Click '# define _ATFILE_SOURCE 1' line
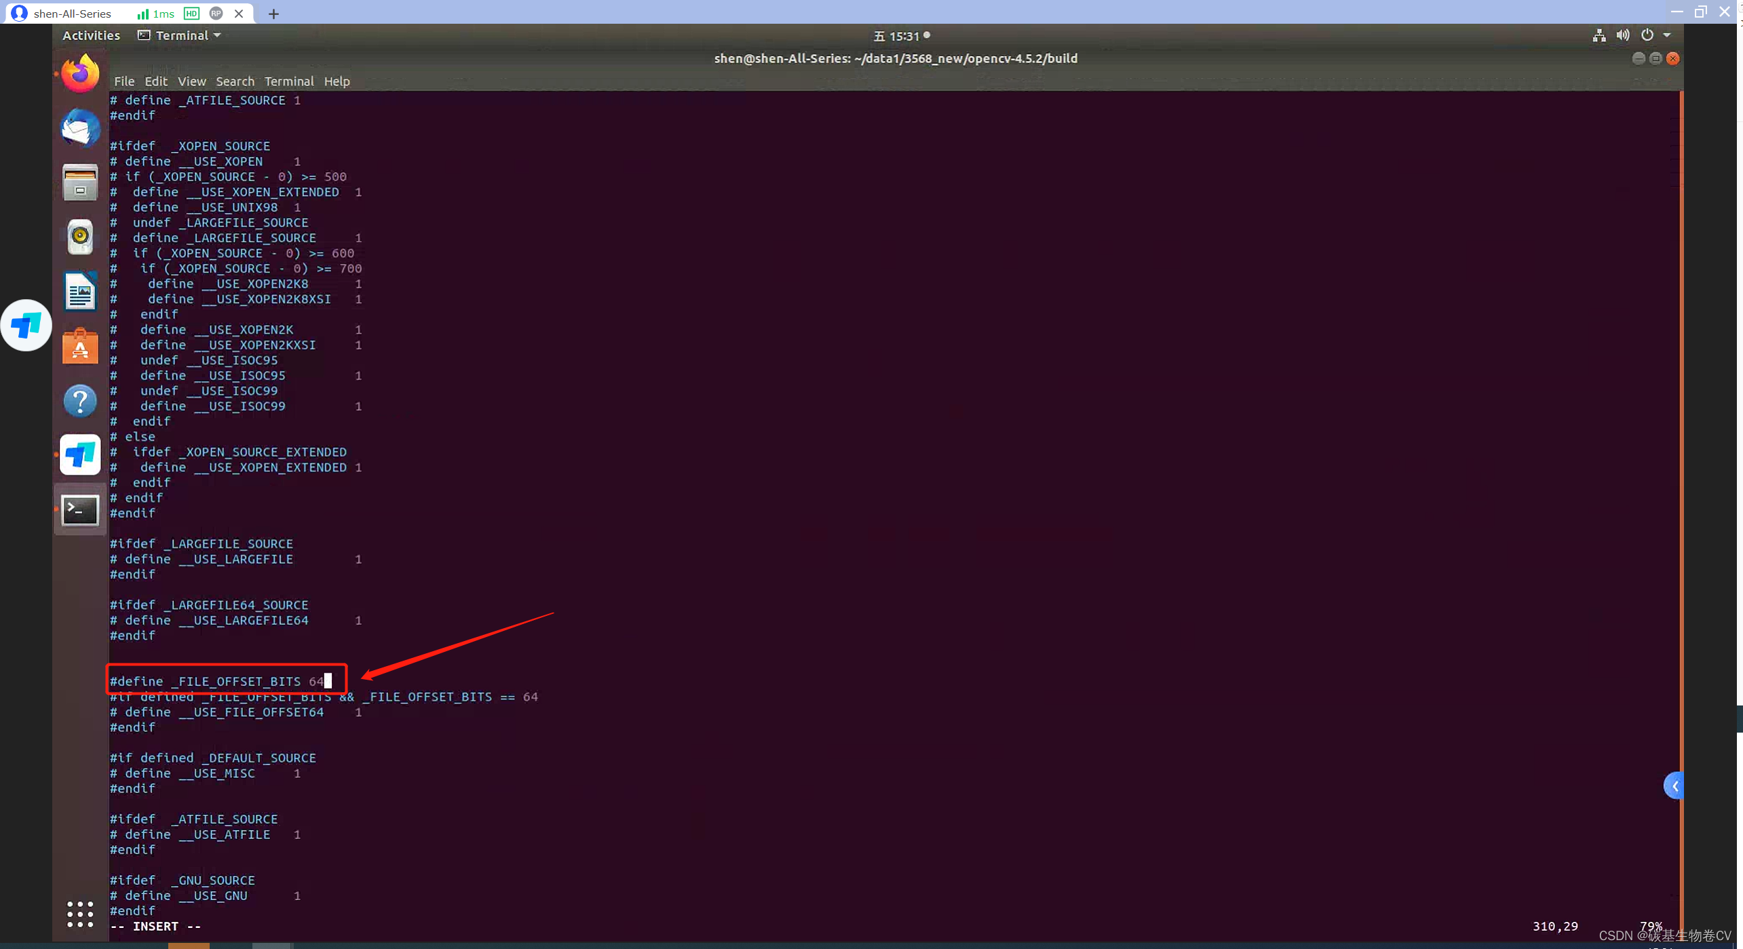Viewport: 1743px width, 949px height. (x=205, y=100)
